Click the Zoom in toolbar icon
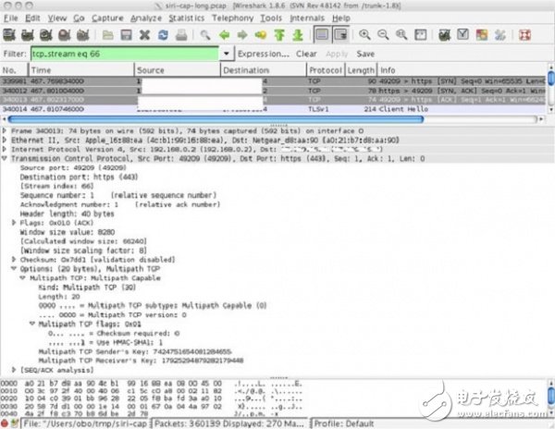The height and width of the screenshot is (429, 555). coord(363,35)
